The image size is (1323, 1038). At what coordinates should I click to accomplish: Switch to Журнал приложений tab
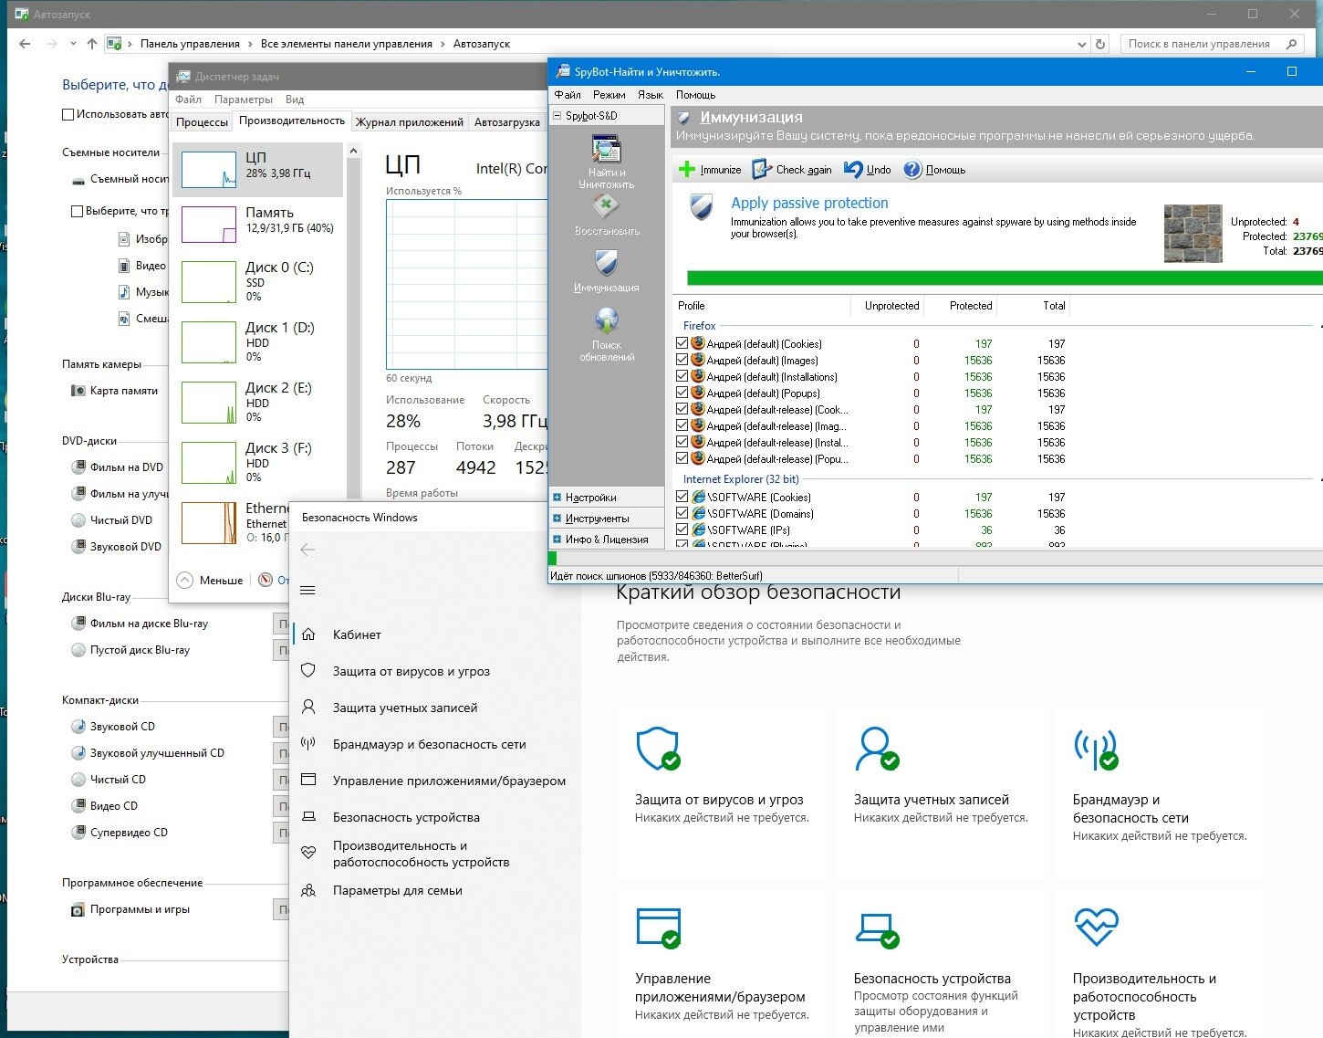click(410, 122)
